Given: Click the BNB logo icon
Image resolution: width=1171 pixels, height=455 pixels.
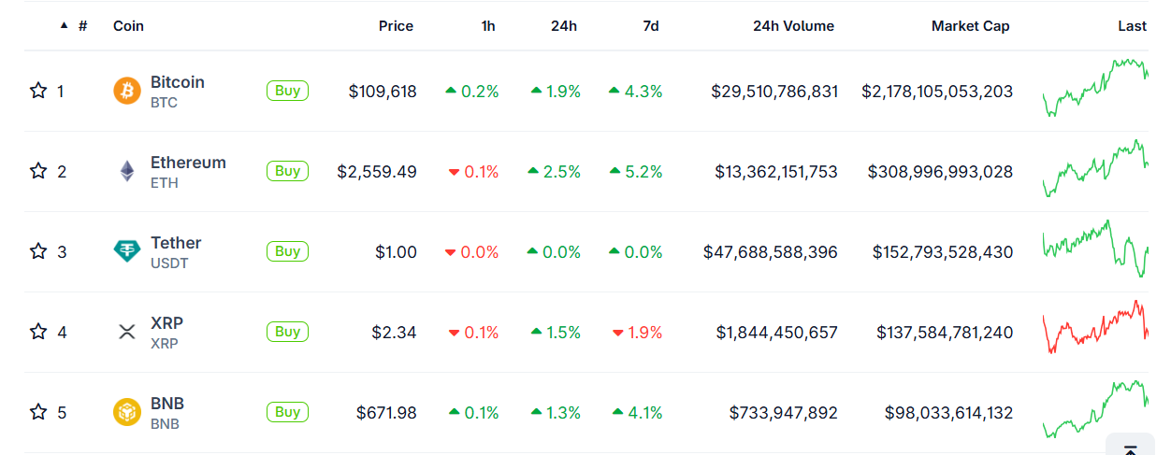Looking at the screenshot, I should tap(126, 412).
